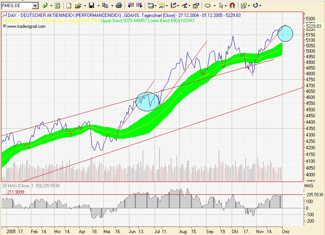Expand dropdown next to help icon
The height and width of the screenshot is (235, 325).
pos(249,6)
